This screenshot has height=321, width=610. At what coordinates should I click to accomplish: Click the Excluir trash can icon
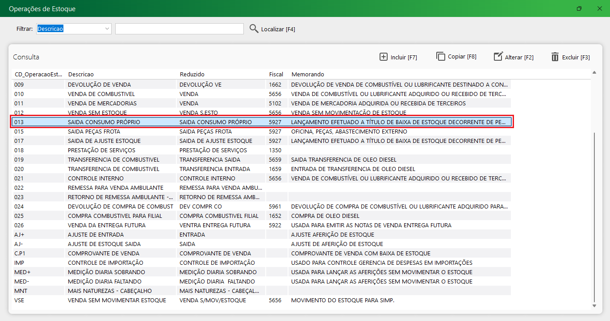(555, 57)
